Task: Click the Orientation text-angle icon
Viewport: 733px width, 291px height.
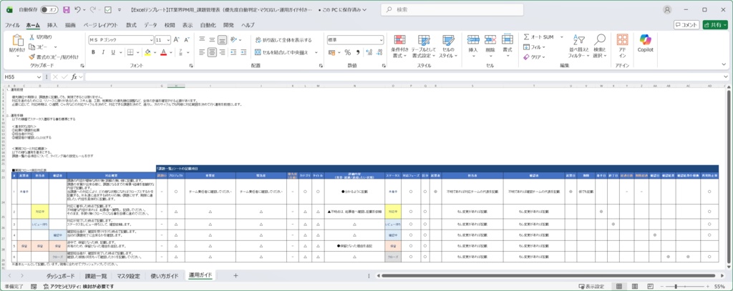Action: 233,40
